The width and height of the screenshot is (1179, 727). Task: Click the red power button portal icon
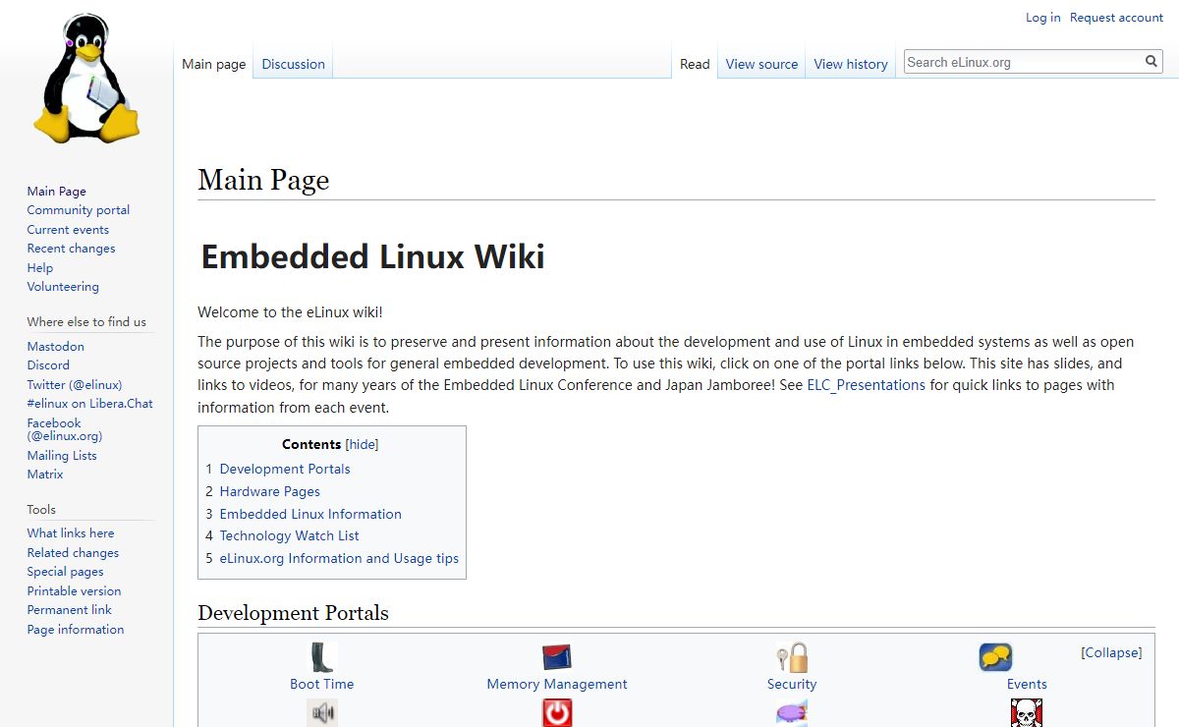click(x=557, y=713)
